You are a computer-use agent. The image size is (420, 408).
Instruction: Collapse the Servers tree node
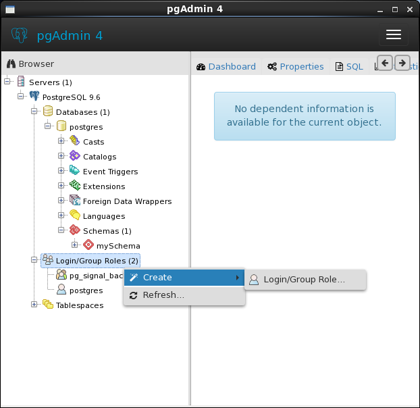tap(7, 81)
